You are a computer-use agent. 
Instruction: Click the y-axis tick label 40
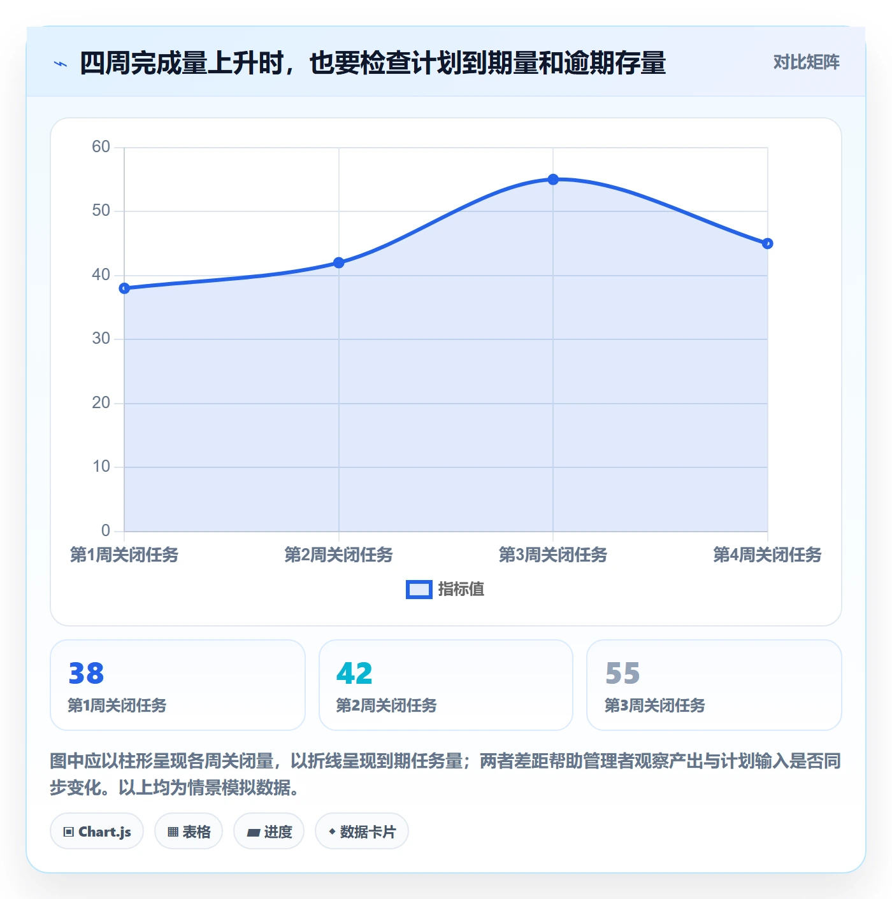pyautogui.click(x=101, y=275)
